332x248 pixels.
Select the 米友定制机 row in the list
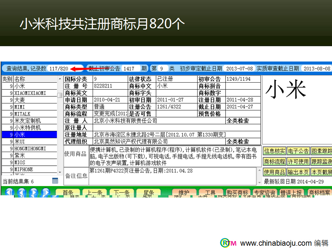tap(29, 121)
